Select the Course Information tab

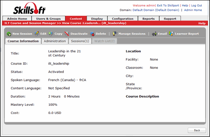point(23,41)
